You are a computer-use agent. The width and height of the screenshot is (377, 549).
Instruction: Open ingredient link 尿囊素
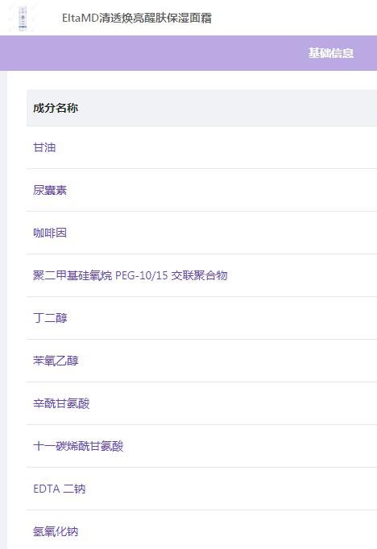[x=50, y=190]
